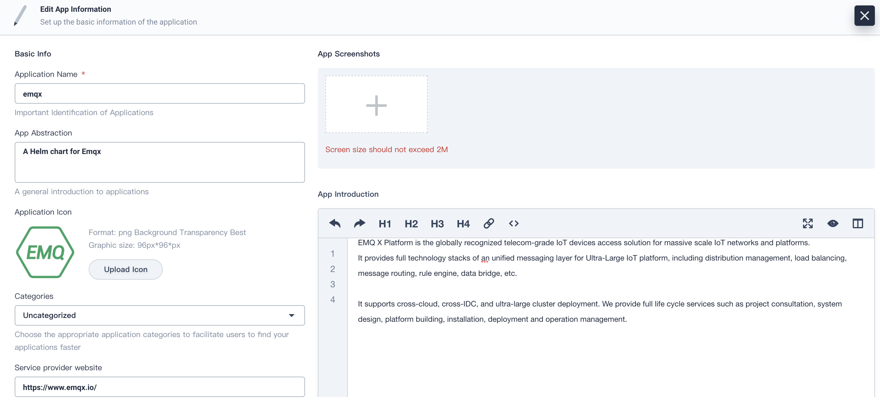The width and height of the screenshot is (880, 405).
Task: Click line number 1 in editor gutter
Action: pos(332,254)
